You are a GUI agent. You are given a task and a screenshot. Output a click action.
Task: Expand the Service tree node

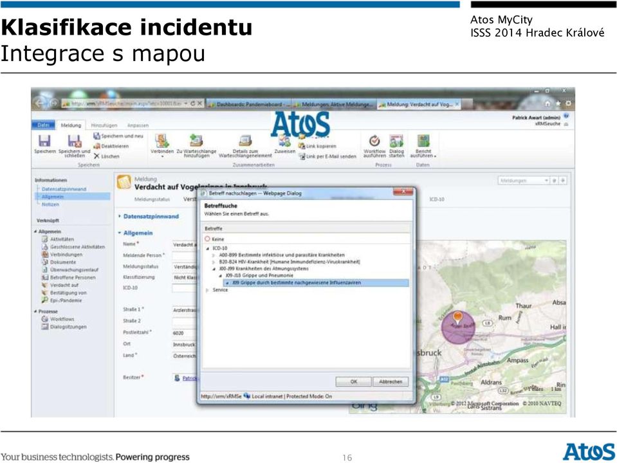207,290
